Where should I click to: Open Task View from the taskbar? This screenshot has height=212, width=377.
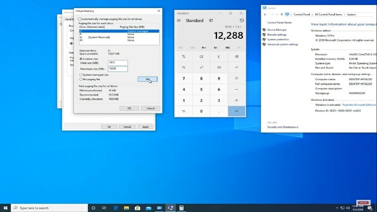click(93, 207)
